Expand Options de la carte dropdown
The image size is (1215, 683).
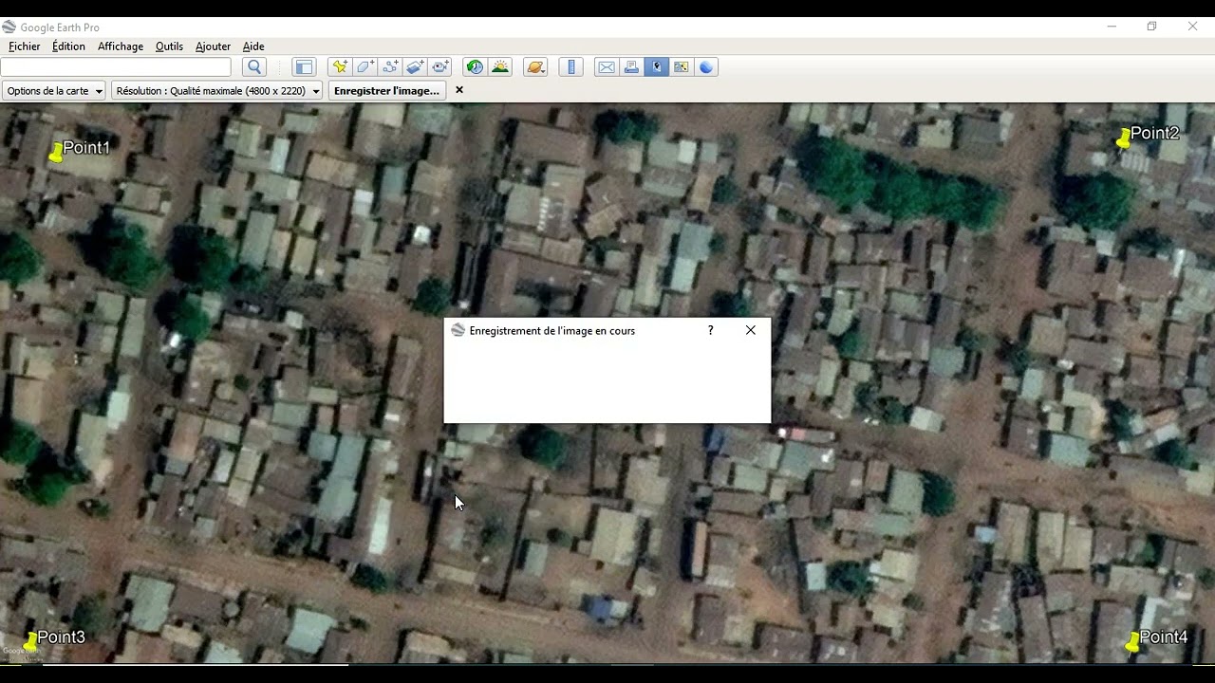point(54,91)
